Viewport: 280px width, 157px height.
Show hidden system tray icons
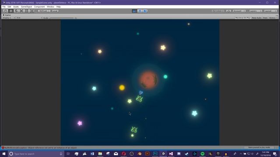click(241, 154)
